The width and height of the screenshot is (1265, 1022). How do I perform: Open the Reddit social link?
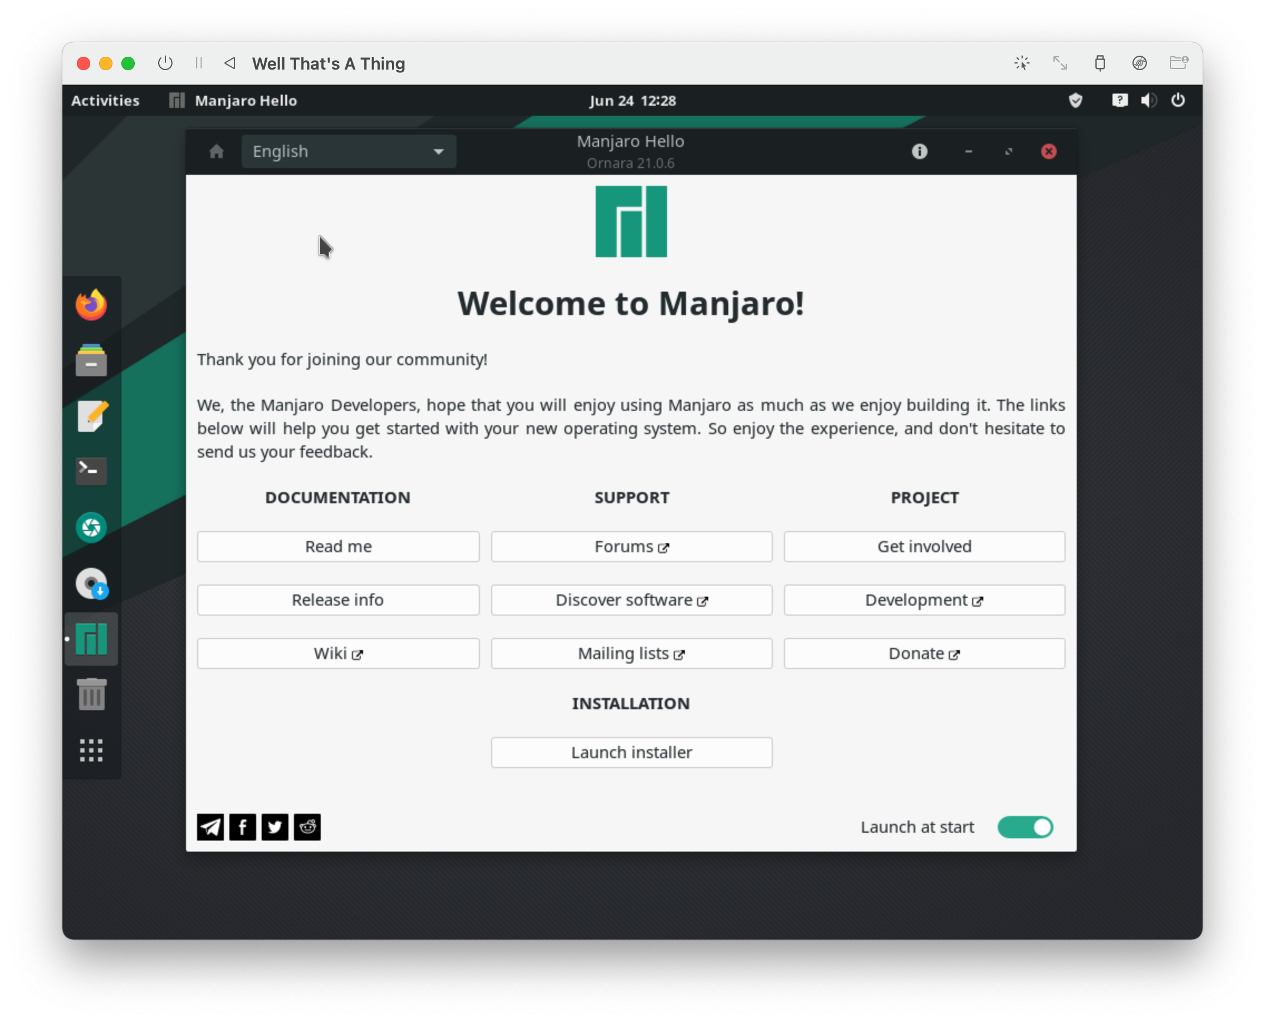click(x=307, y=827)
